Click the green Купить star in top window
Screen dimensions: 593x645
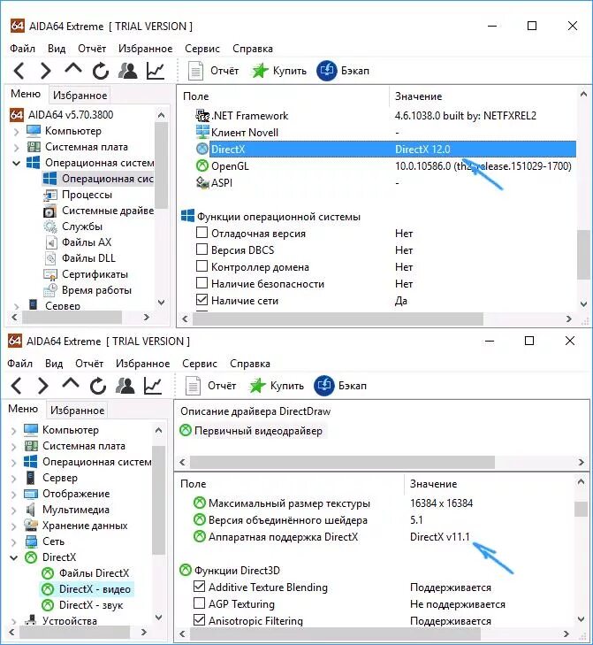pyautogui.click(x=259, y=71)
